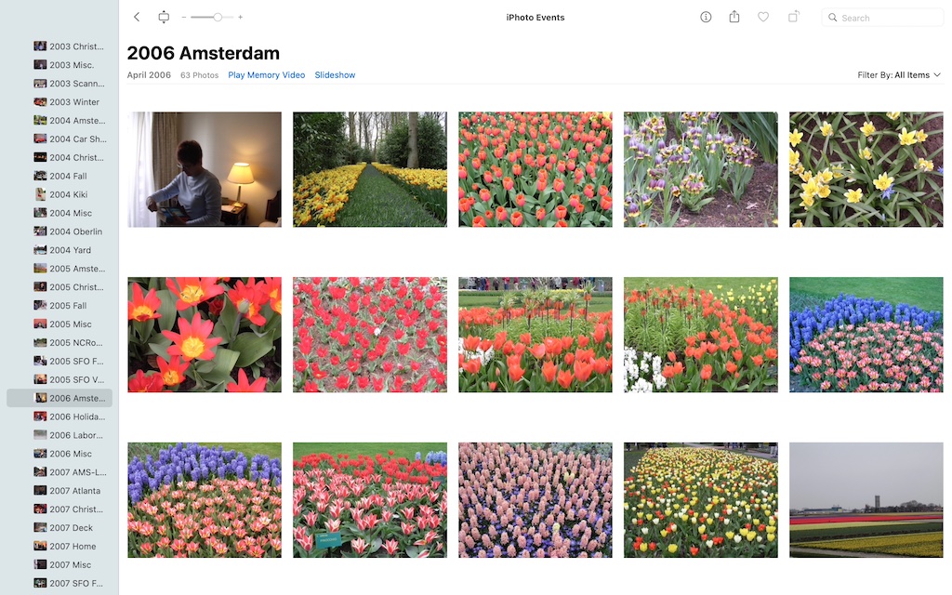This screenshot has width=952, height=595.
Task: Start the Slideshow link
Action: click(335, 75)
